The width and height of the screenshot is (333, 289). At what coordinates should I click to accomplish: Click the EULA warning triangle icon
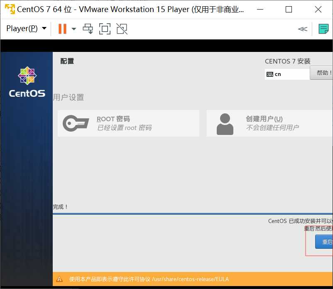pos(59,279)
